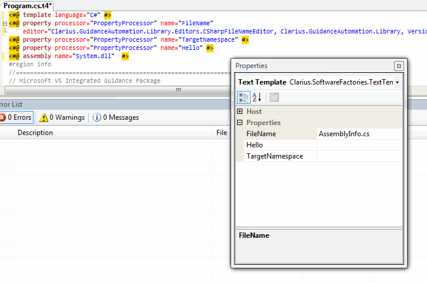Sort properties alphabetically

[257, 97]
